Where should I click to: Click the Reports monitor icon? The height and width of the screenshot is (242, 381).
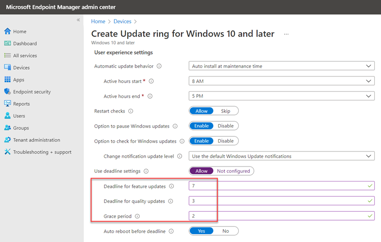click(7, 104)
